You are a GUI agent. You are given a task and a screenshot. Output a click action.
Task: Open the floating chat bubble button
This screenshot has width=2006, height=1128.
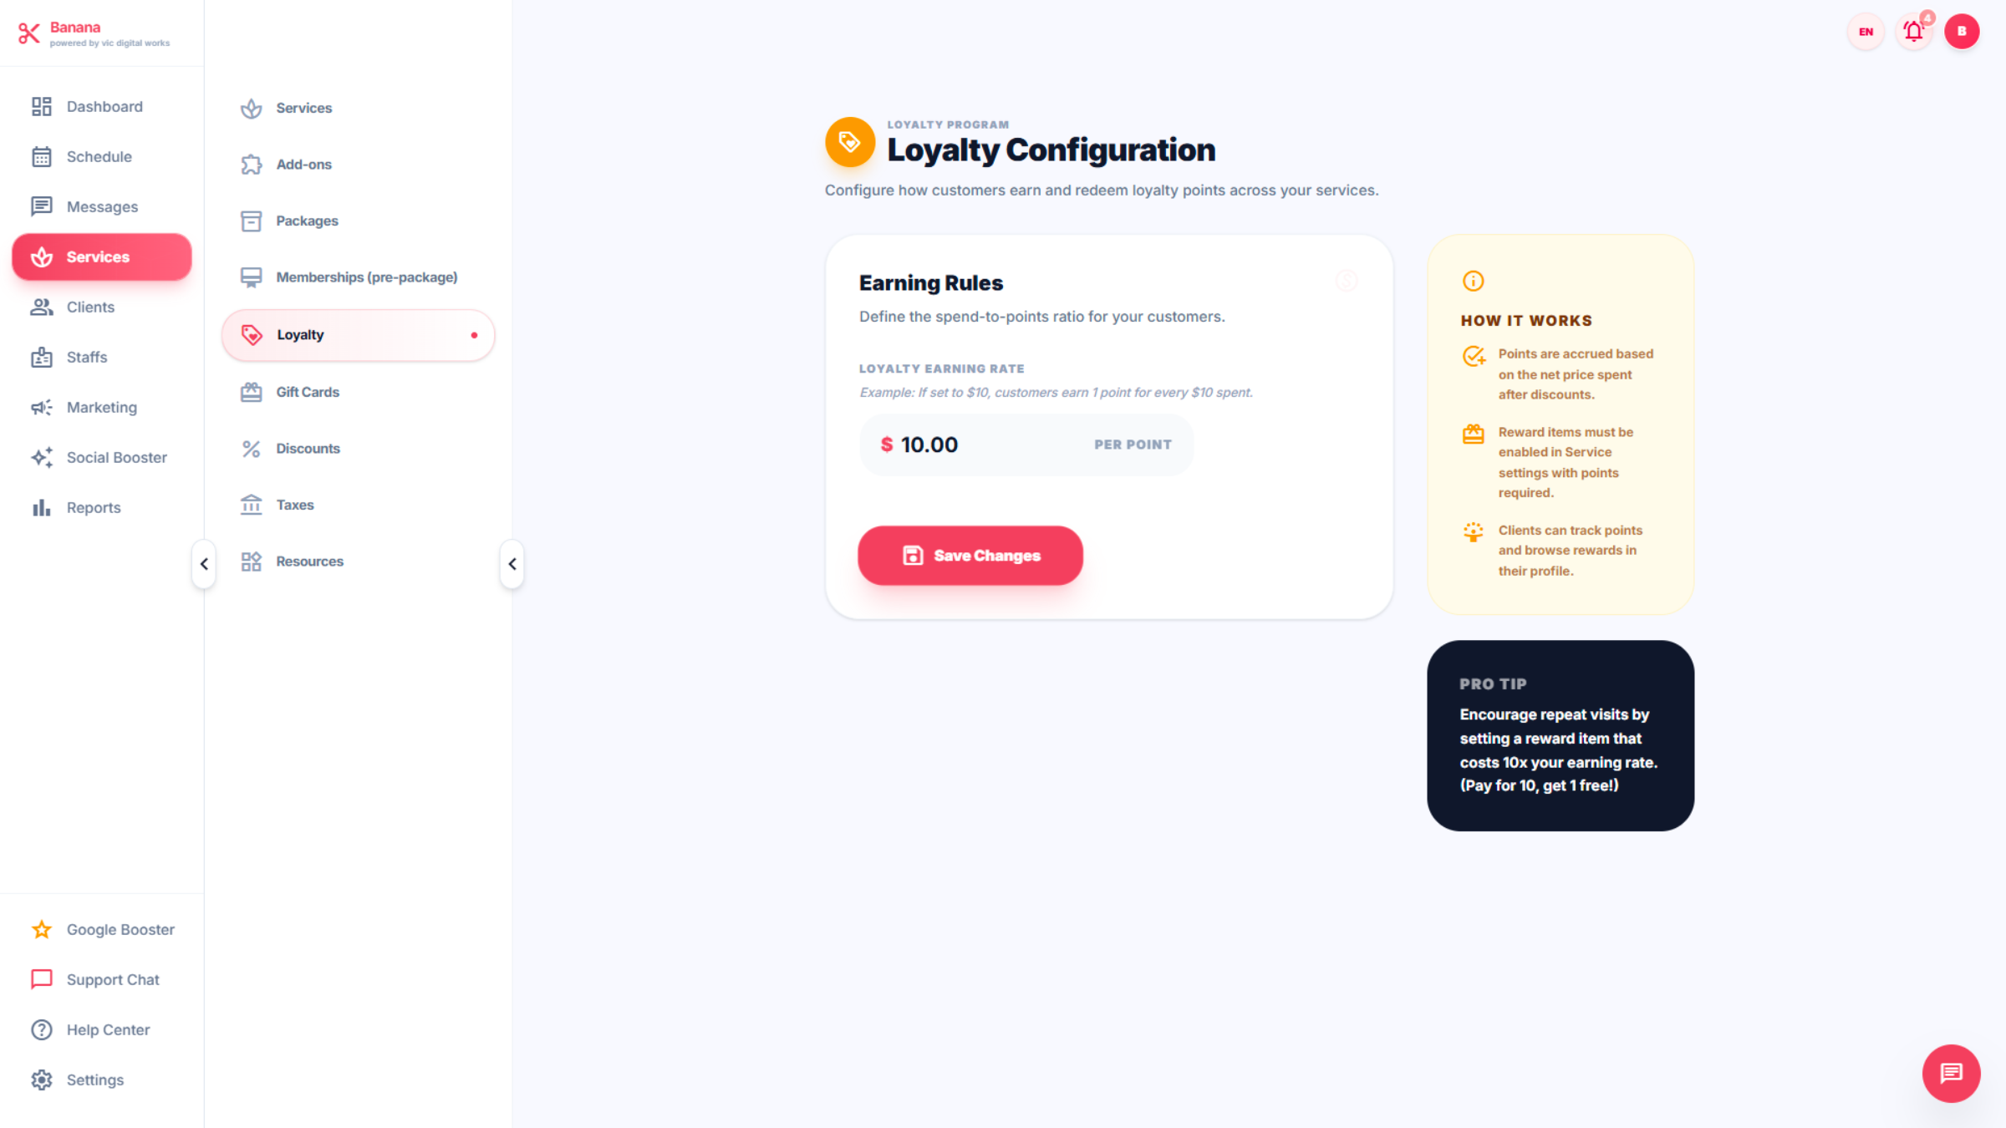coord(1951,1073)
